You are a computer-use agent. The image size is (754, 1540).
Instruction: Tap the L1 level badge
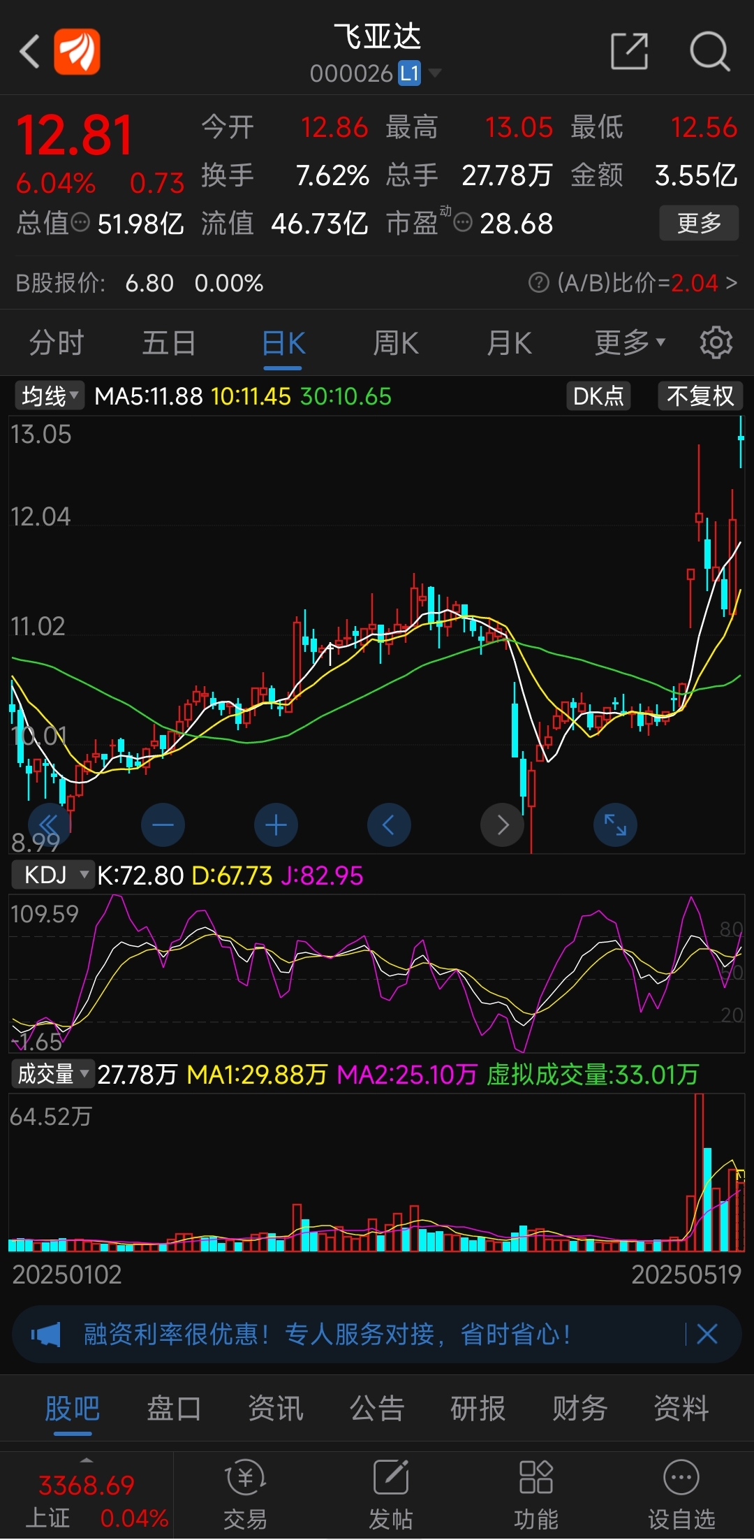pyautogui.click(x=410, y=73)
